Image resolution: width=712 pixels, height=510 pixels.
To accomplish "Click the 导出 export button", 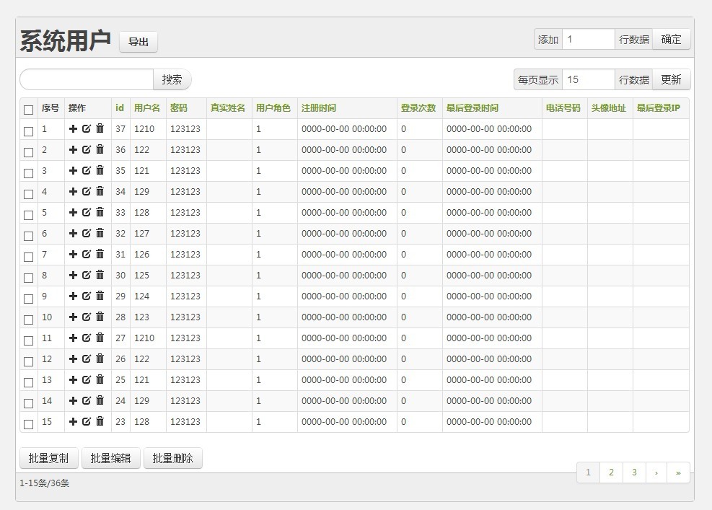I will (139, 42).
